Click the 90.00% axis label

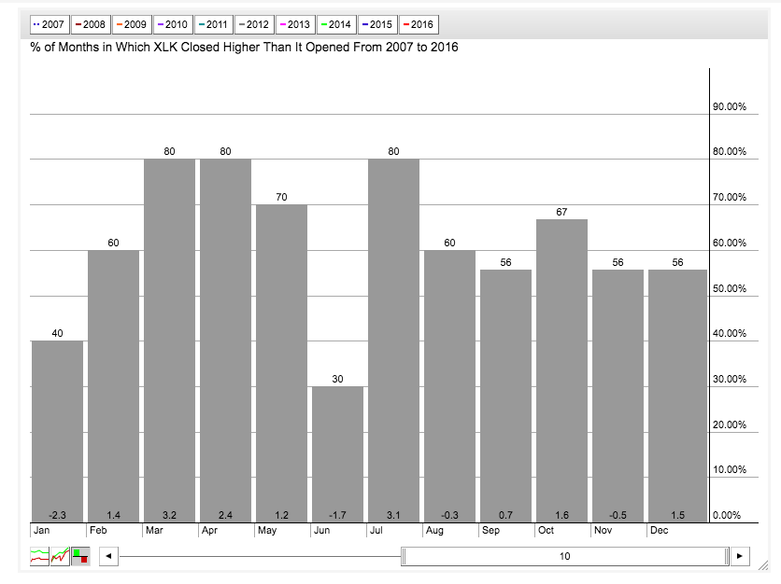[x=730, y=106]
